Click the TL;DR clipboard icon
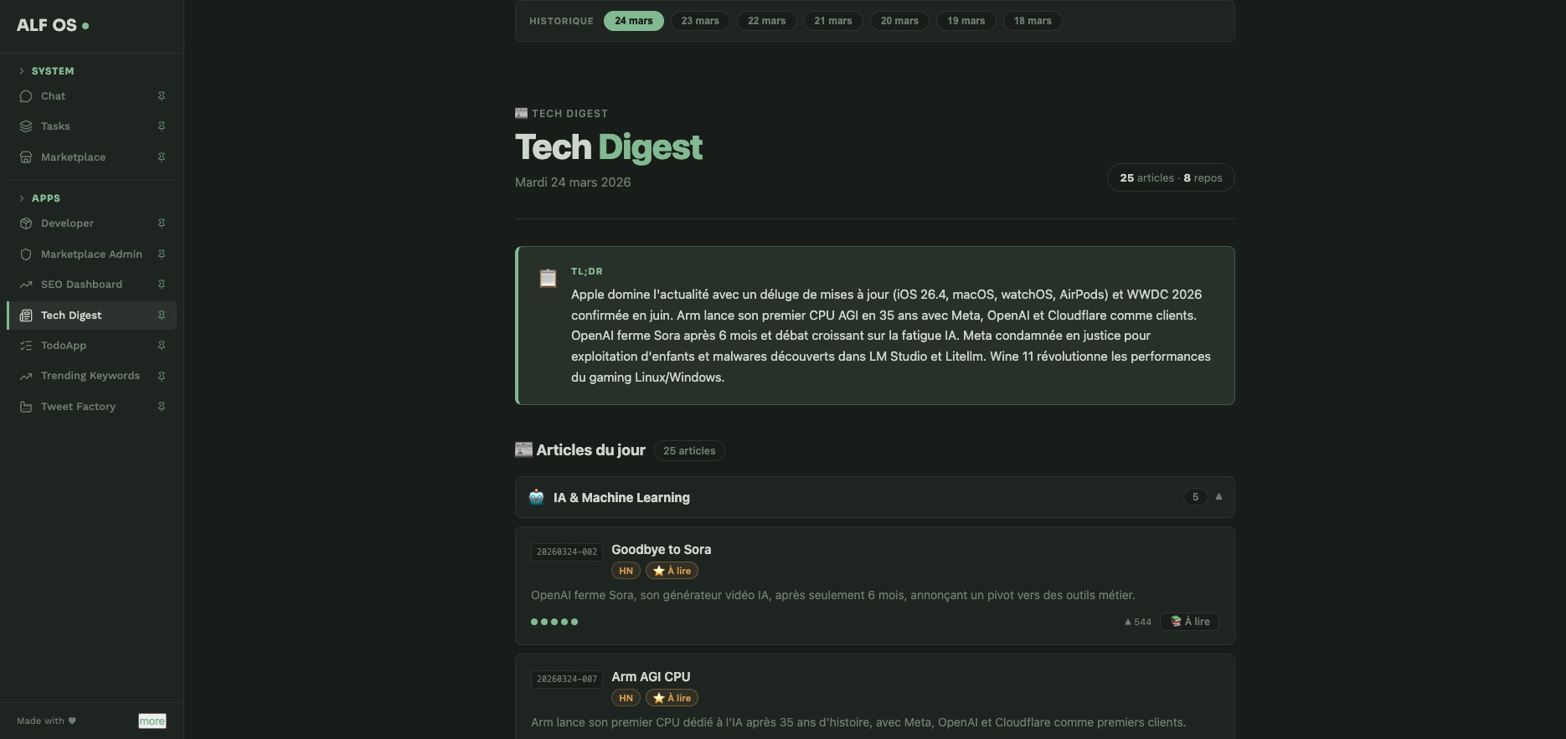 548,278
